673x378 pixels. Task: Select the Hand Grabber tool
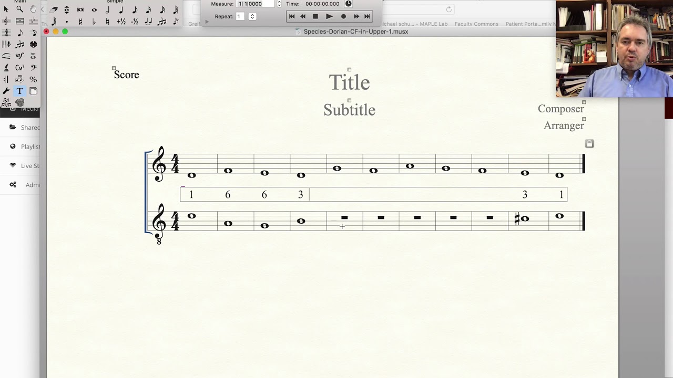(33, 9)
